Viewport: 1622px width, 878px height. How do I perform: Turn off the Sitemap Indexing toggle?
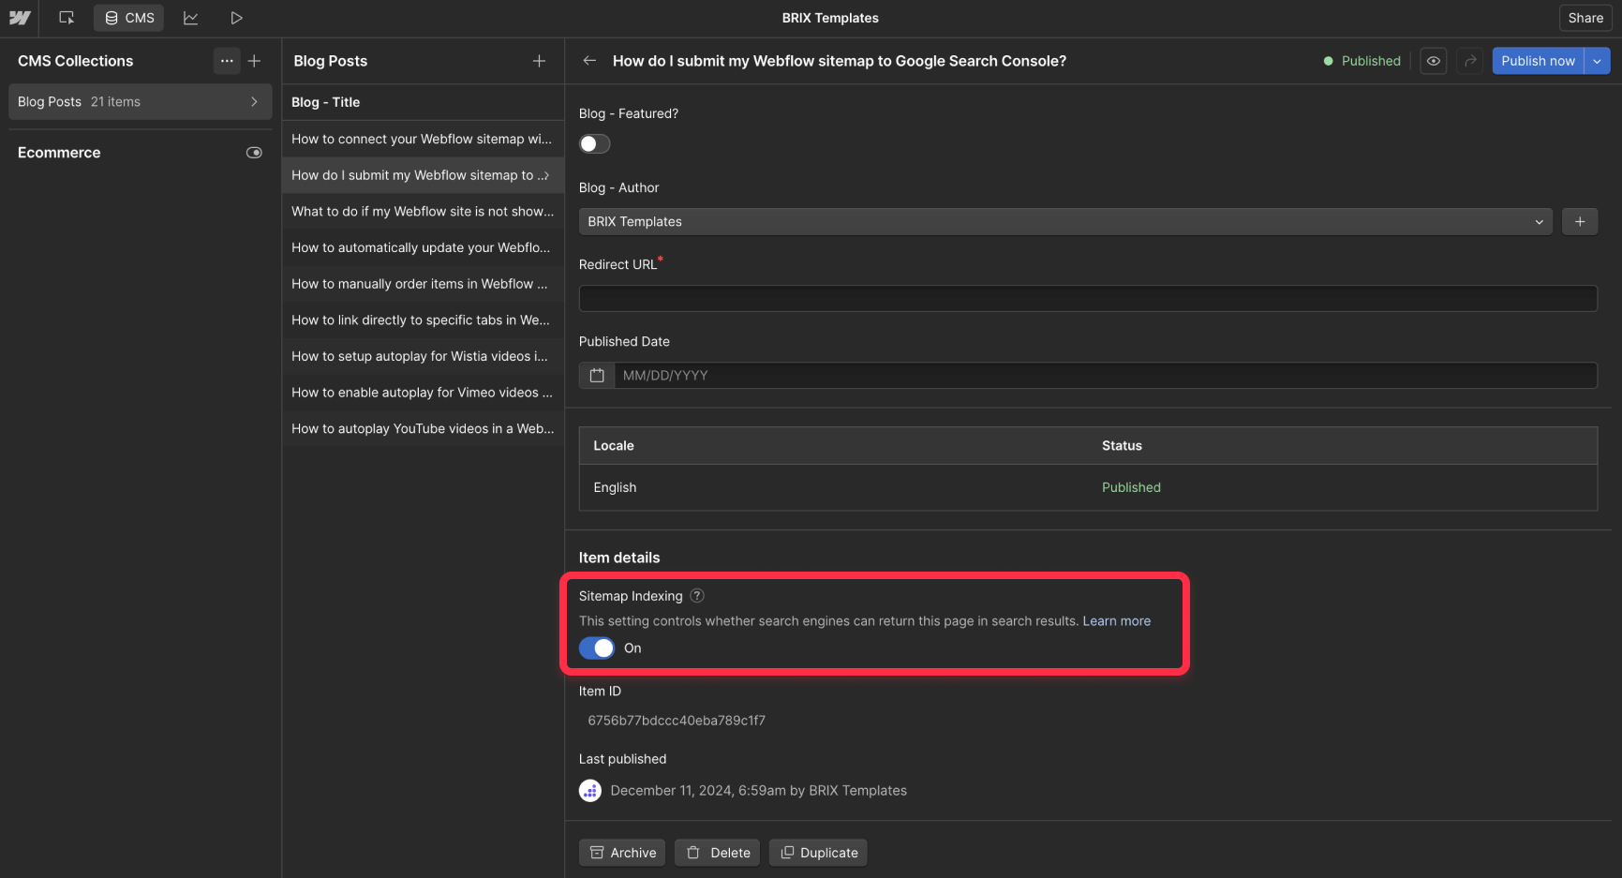point(597,648)
